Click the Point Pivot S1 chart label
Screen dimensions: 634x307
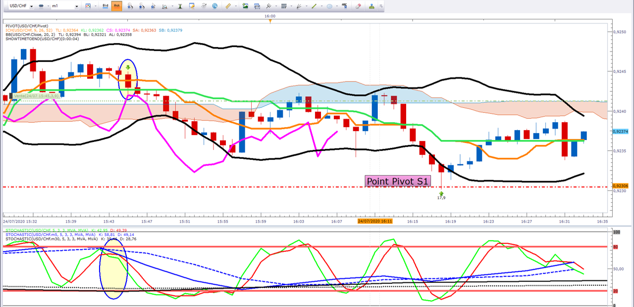397,181
